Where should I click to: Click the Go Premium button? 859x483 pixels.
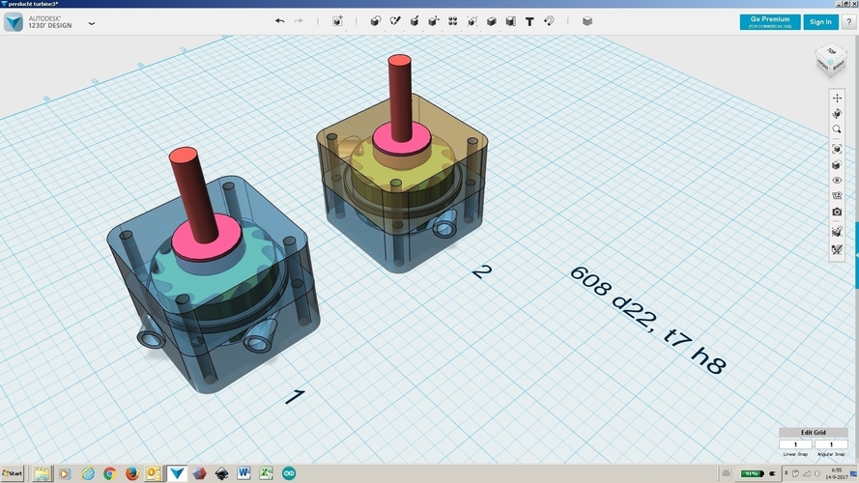coord(770,22)
